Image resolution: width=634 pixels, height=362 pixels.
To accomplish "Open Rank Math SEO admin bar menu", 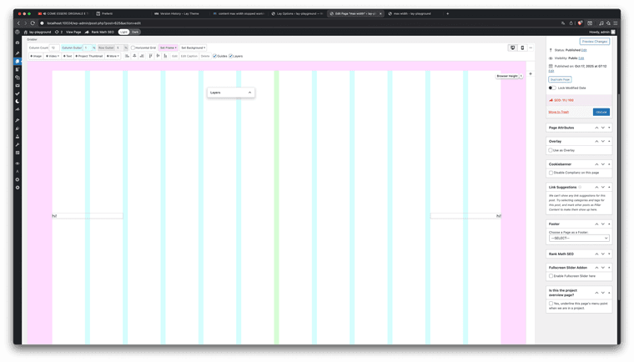I will click(102, 32).
